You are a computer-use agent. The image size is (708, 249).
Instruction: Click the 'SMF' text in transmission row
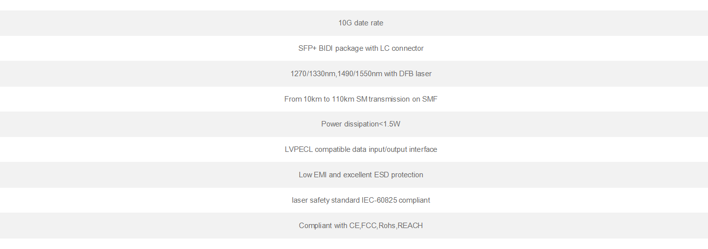430,99
